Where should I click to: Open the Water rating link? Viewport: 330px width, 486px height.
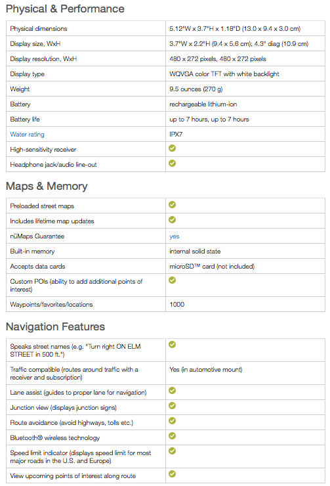pos(28,135)
